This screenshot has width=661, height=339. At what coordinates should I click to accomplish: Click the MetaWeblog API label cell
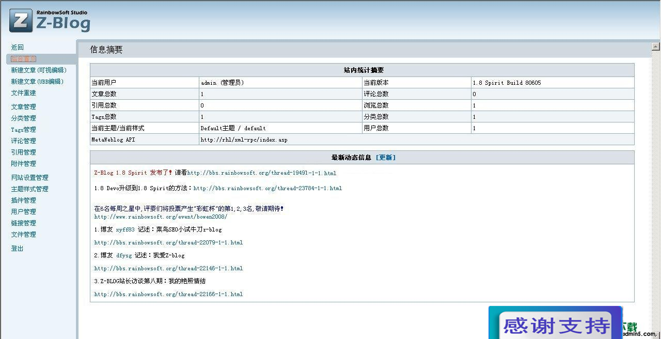[x=145, y=140]
